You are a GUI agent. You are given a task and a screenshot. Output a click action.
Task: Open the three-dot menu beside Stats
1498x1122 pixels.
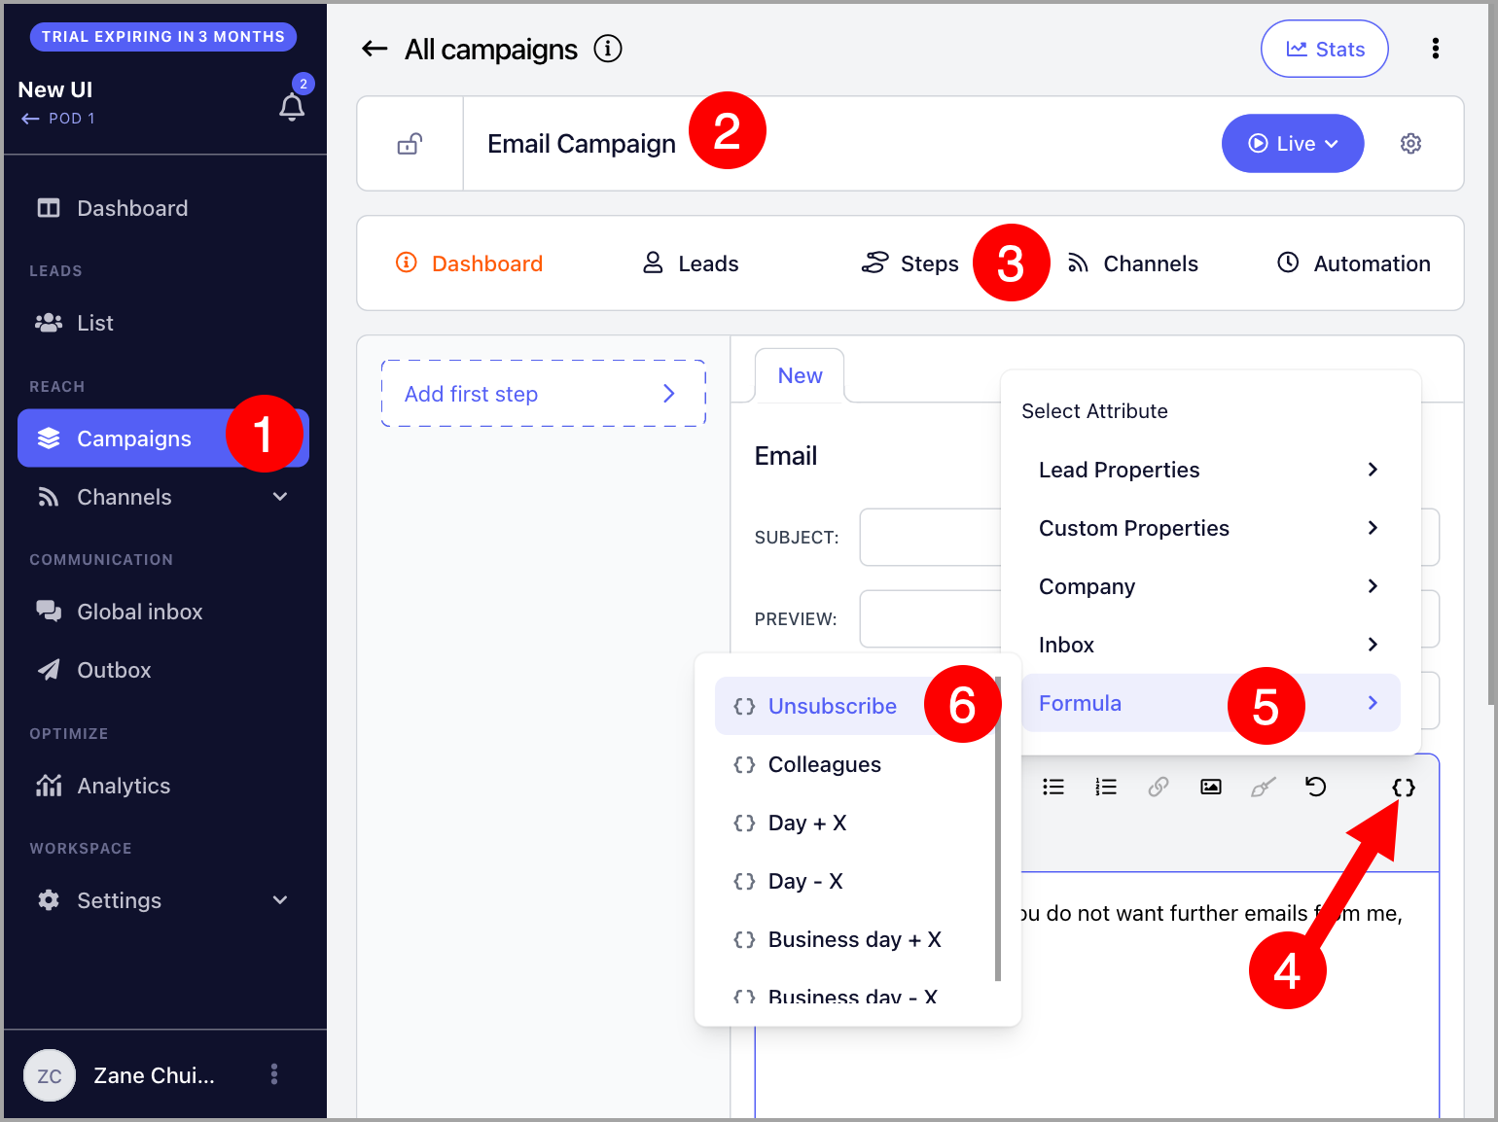pos(1436,49)
